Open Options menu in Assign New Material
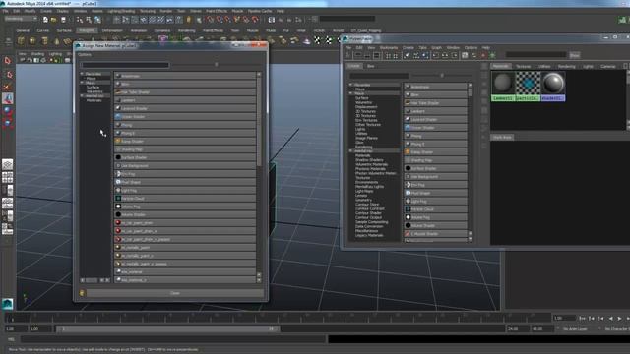The image size is (630, 354). tap(85, 55)
